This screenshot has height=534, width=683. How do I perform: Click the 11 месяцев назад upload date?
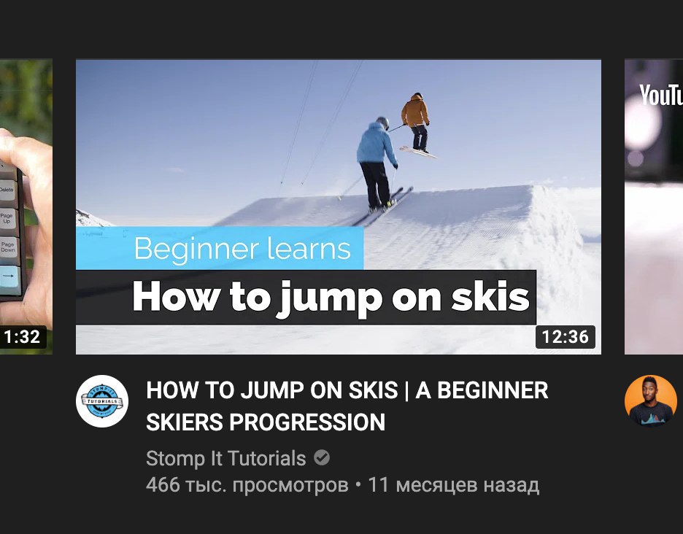[453, 485]
